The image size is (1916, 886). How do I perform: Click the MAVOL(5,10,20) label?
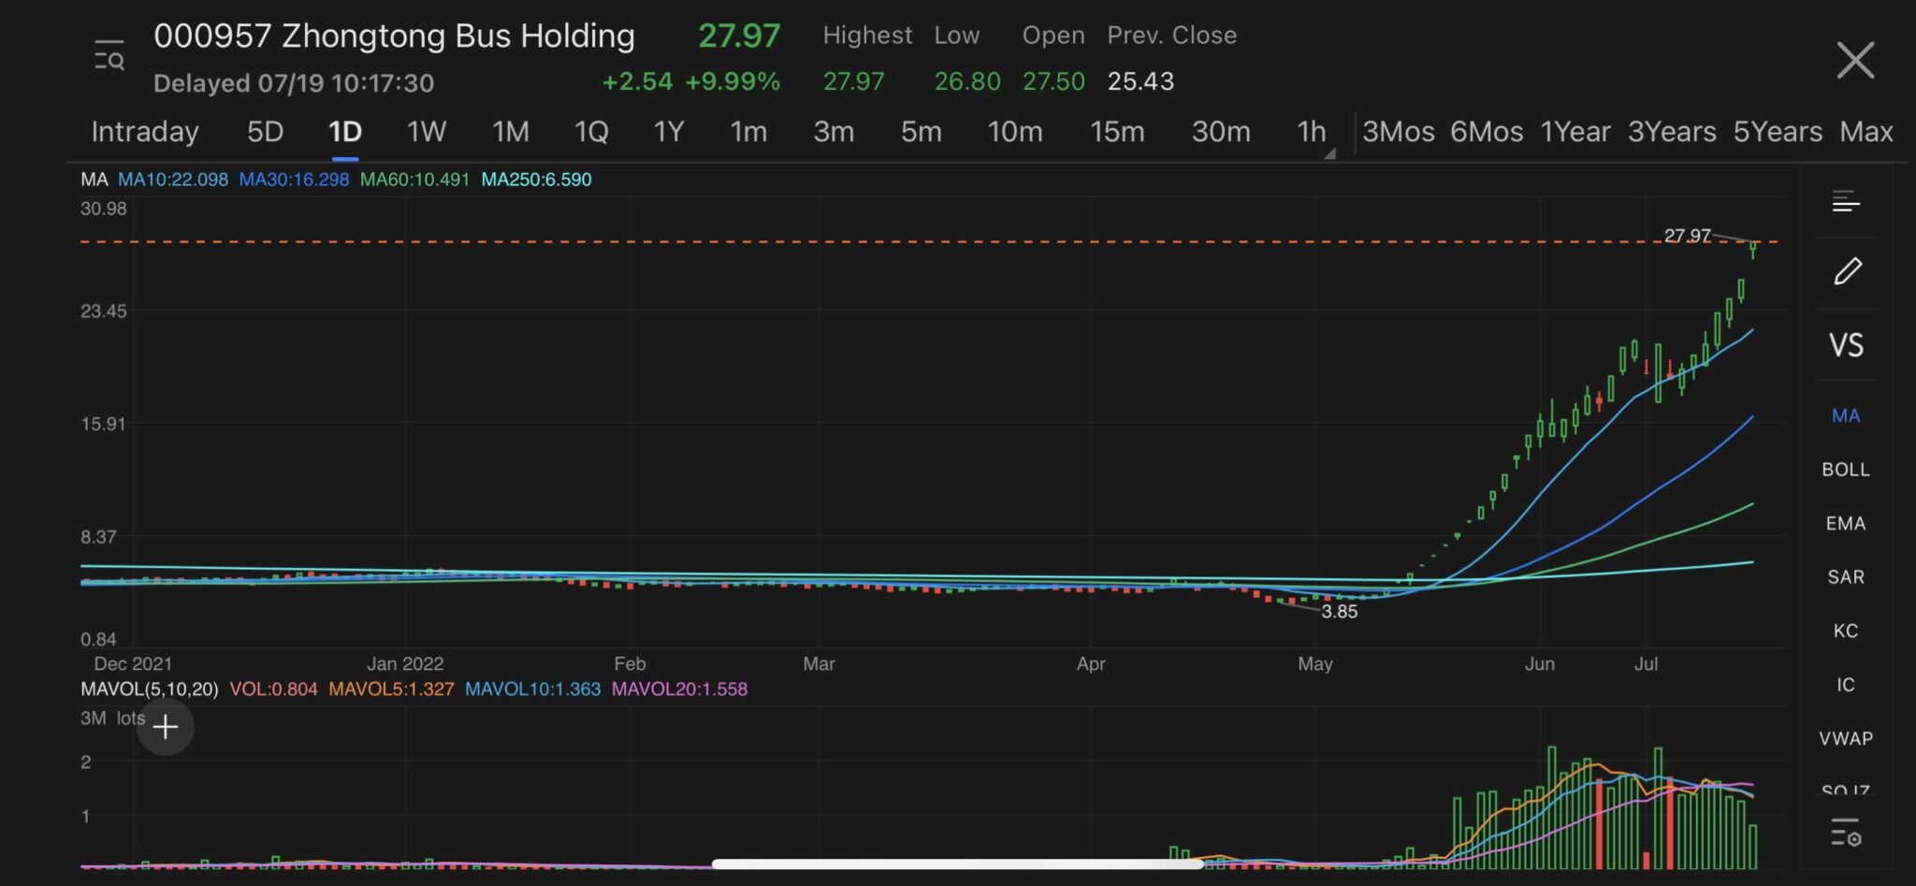[x=150, y=690]
